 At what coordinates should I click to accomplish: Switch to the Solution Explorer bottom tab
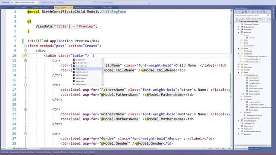pos(241,149)
